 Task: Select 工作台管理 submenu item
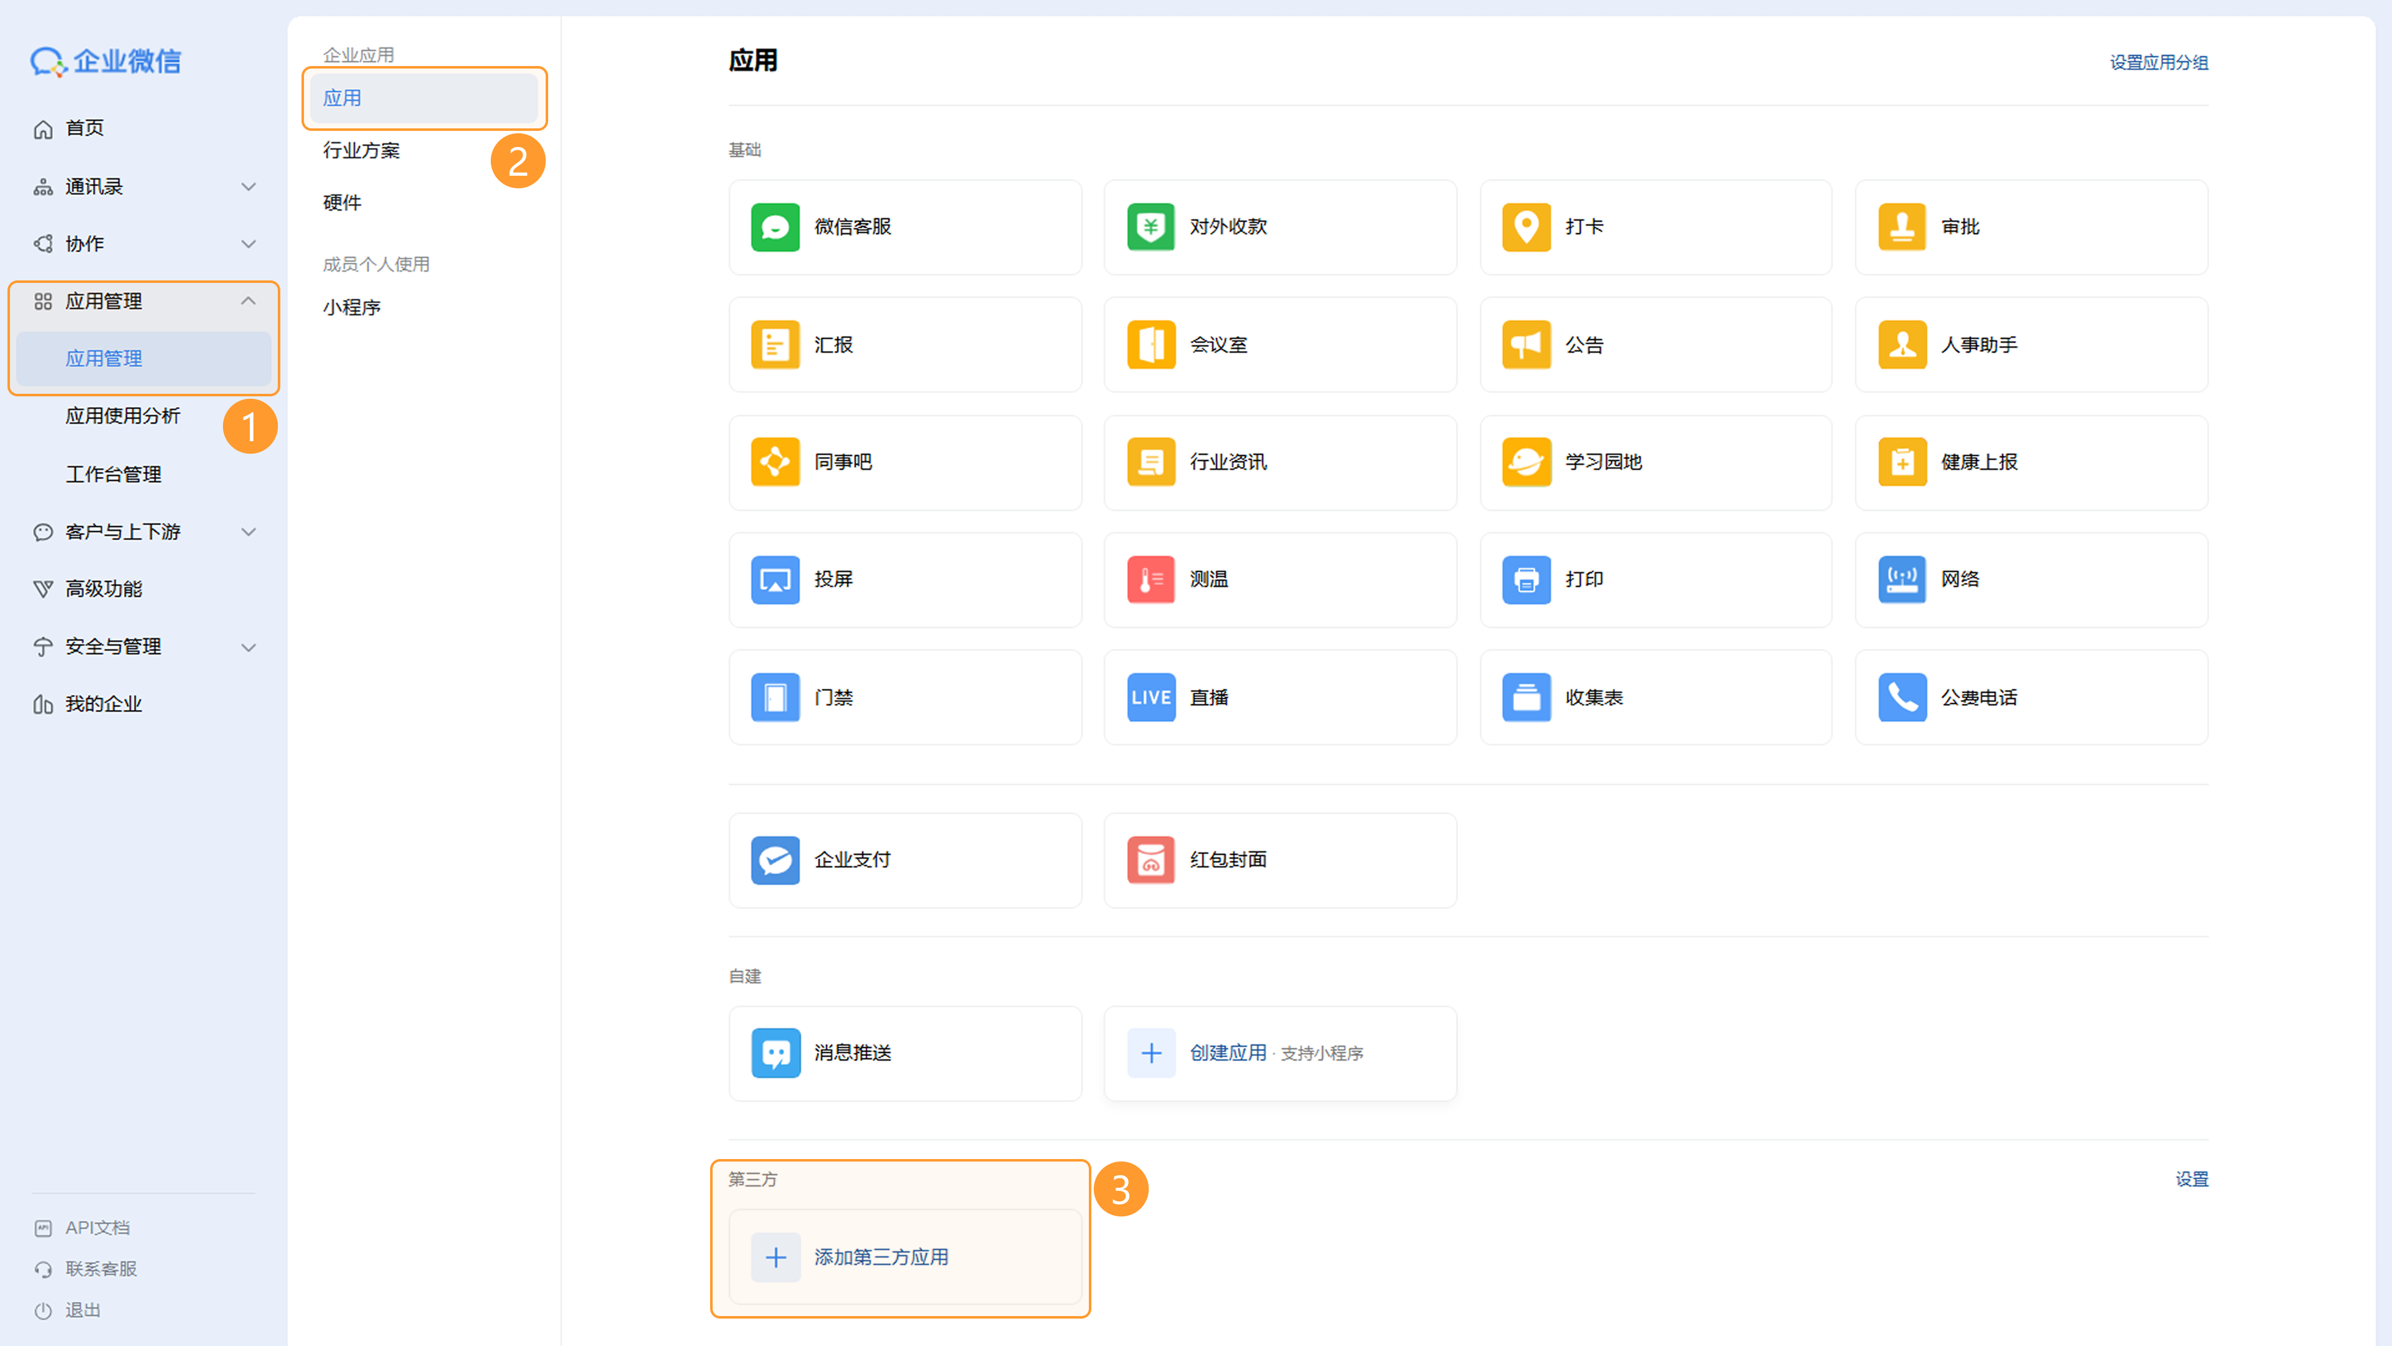[x=113, y=475]
